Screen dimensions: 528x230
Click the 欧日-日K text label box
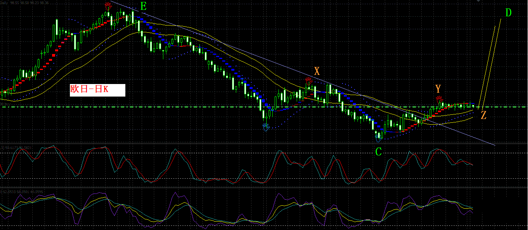coord(98,90)
